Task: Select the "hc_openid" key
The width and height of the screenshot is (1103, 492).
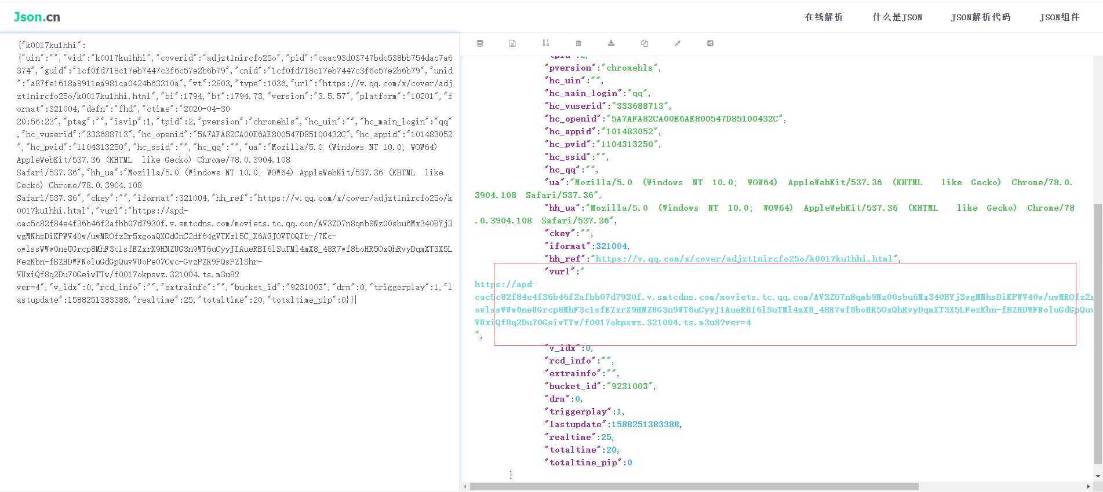Action: (573, 119)
